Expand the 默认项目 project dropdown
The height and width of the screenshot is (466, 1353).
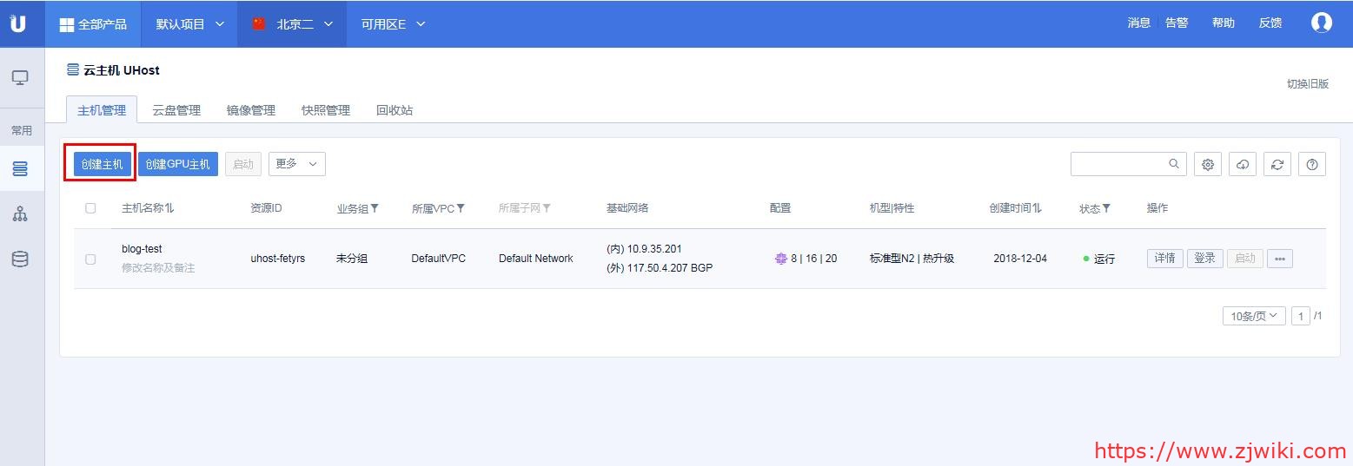[189, 24]
